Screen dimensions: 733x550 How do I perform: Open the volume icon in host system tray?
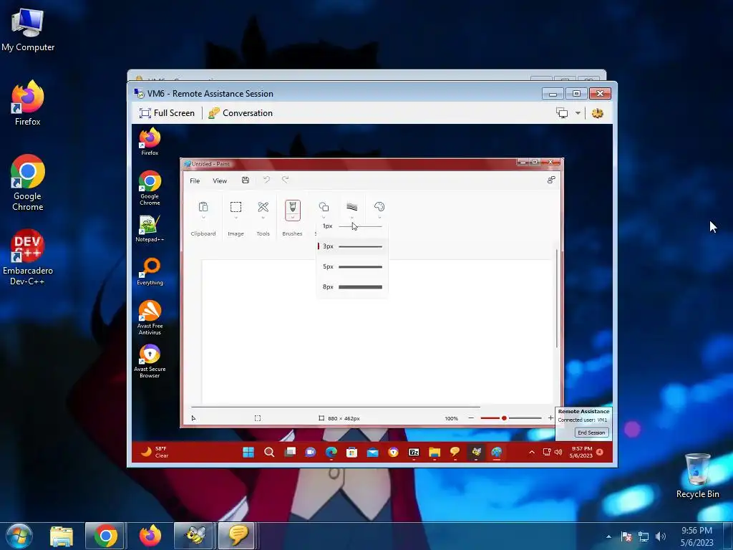coord(660,536)
